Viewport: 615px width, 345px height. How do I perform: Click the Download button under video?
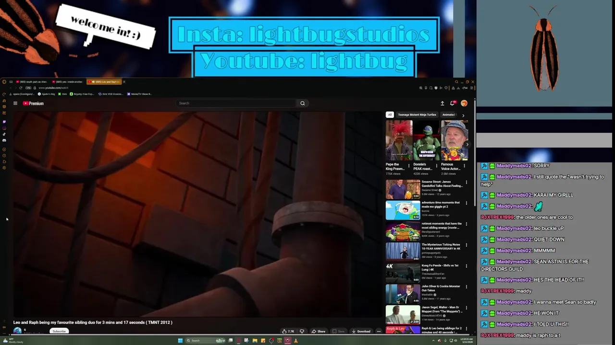click(361, 331)
